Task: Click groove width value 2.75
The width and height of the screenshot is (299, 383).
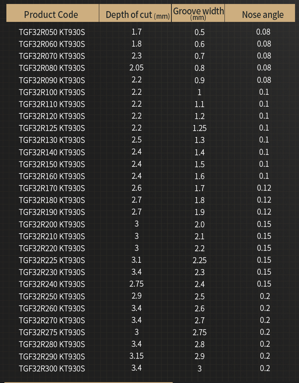Action: tap(199, 332)
